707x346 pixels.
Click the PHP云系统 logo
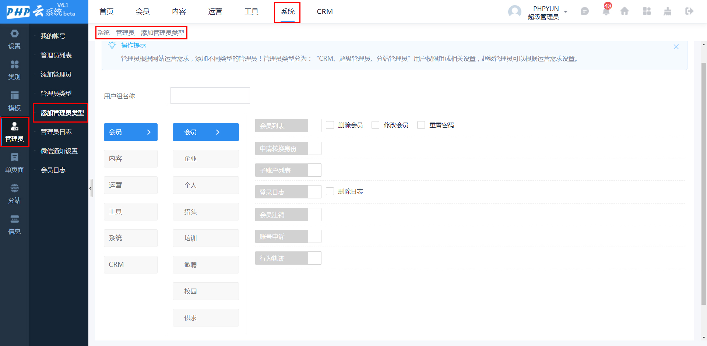[x=41, y=11]
